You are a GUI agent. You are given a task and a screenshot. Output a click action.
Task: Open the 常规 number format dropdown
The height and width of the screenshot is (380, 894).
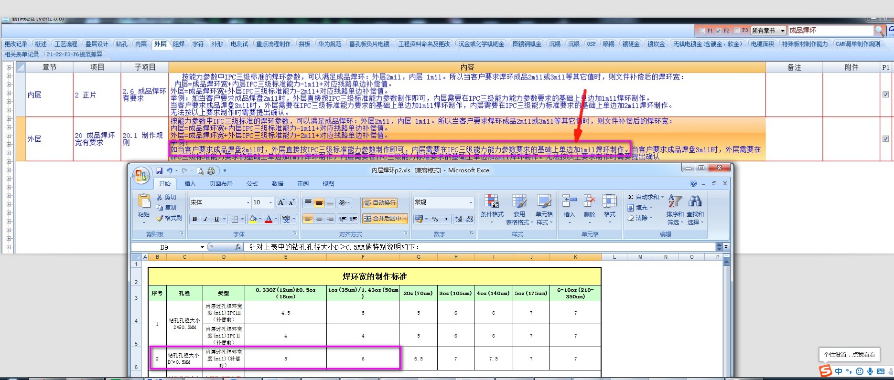[471, 202]
